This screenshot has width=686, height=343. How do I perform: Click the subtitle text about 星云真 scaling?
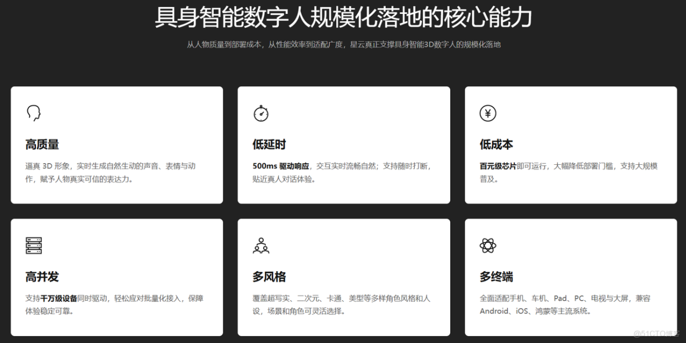343,44
